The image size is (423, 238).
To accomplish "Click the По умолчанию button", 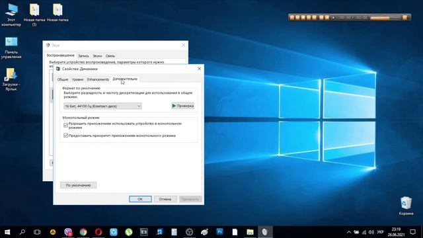I will pyautogui.click(x=78, y=185).
